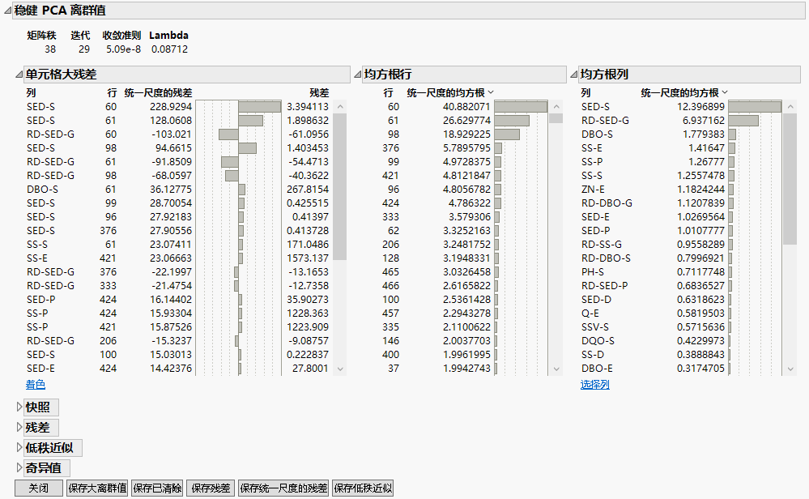The image size is (809, 499).
Task: Open sort dropdown beside 均方根行 统一尺度的均方根
Action: coord(491,92)
